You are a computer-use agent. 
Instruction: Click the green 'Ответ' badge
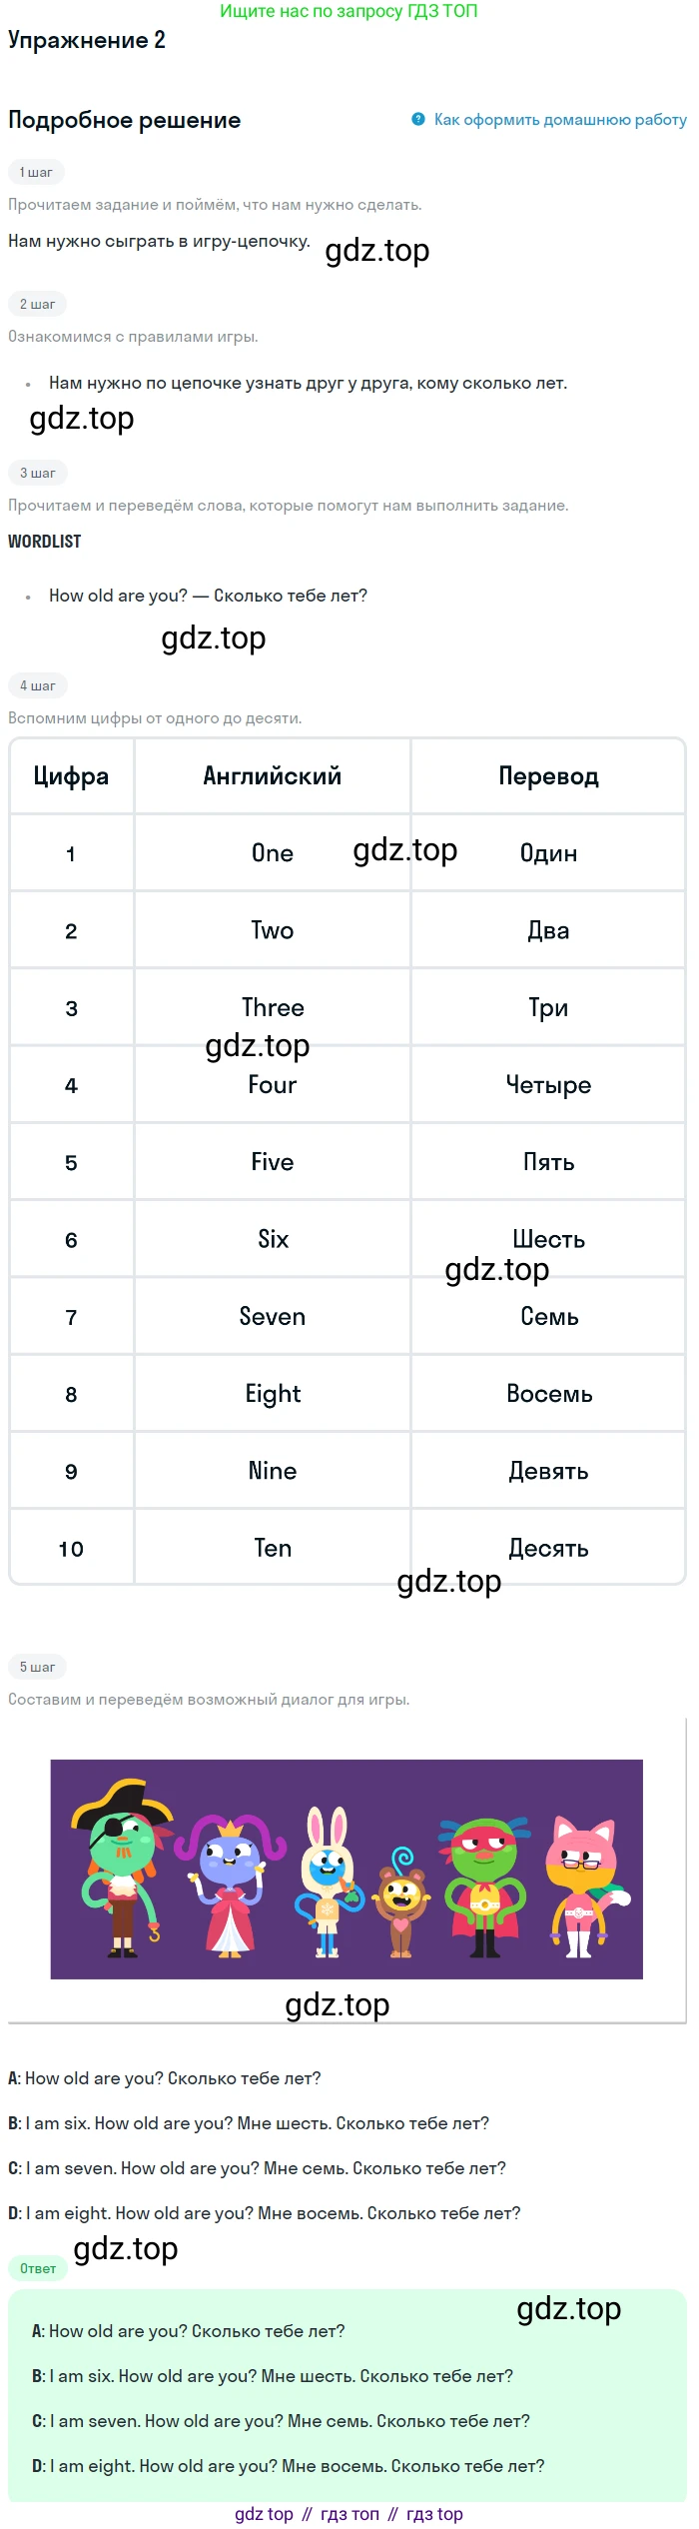(x=38, y=2268)
